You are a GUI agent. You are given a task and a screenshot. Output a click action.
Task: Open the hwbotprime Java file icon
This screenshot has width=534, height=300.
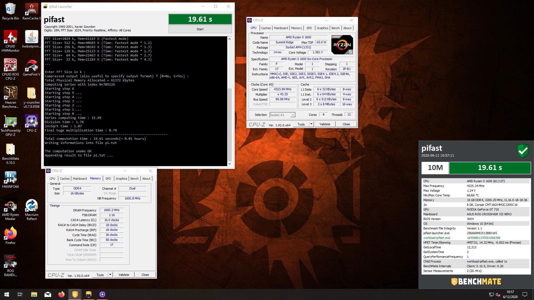[x=31, y=39]
